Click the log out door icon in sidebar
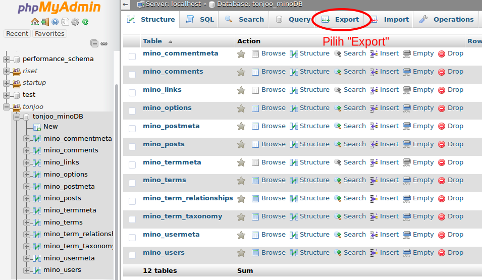 pyautogui.click(x=45, y=22)
